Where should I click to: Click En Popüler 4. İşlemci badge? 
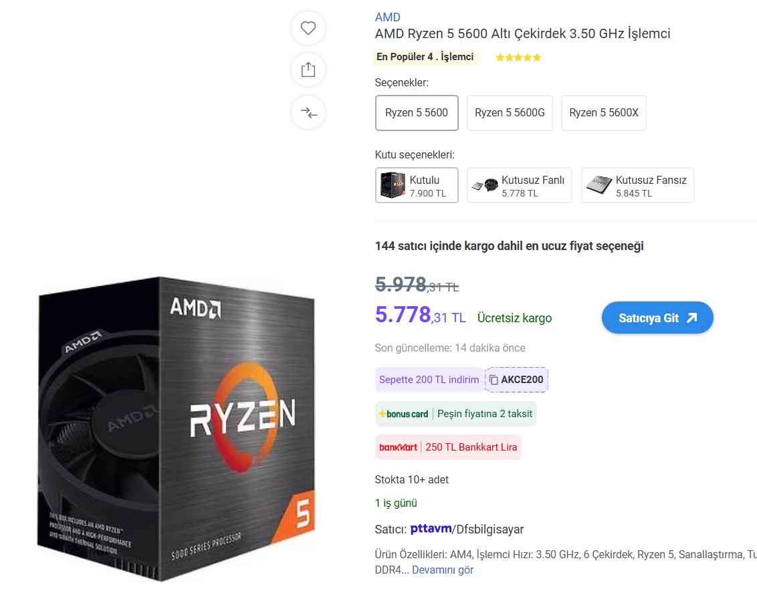pyautogui.click(x=425, y=57)
